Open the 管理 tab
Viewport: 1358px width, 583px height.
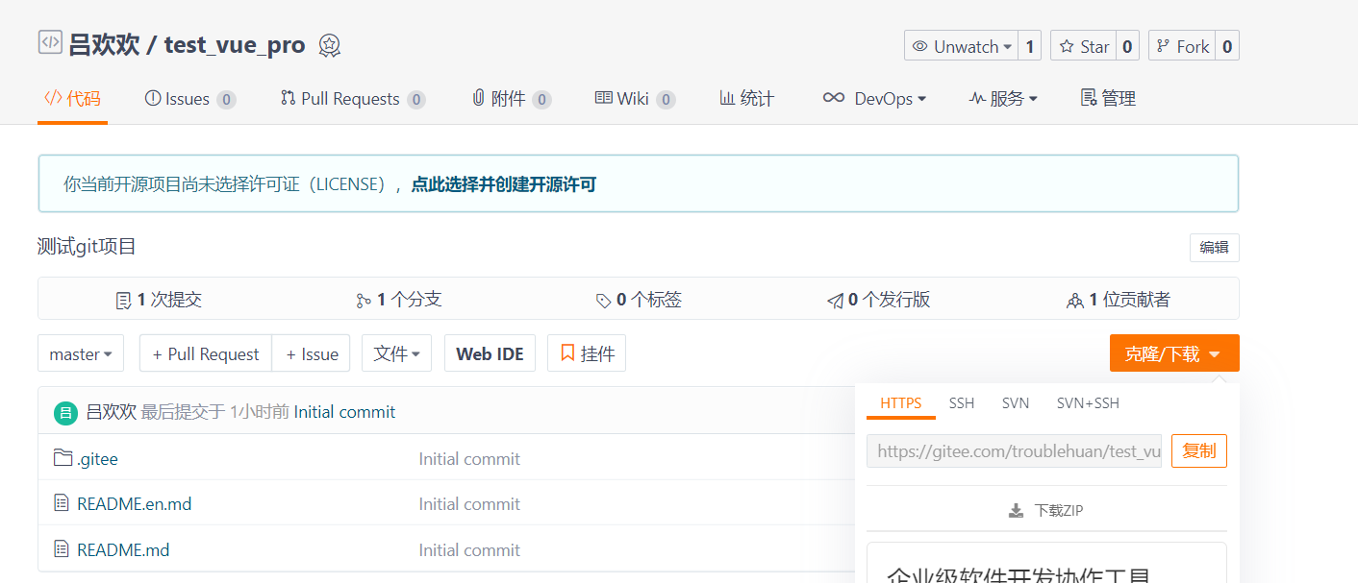tap(1108, 99)
